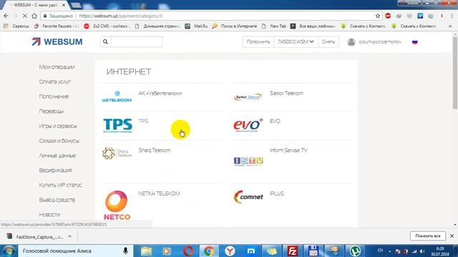Open Купить VIP статус menu item

60,185
